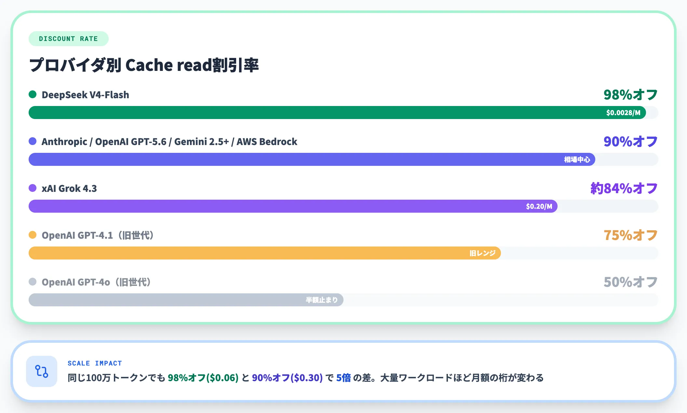
Task: Click the highlighted 5倍 text
Action: click(x=343, y=378)
